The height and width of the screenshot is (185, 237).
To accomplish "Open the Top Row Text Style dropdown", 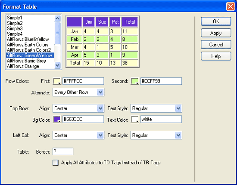I will tap(156, 108).
